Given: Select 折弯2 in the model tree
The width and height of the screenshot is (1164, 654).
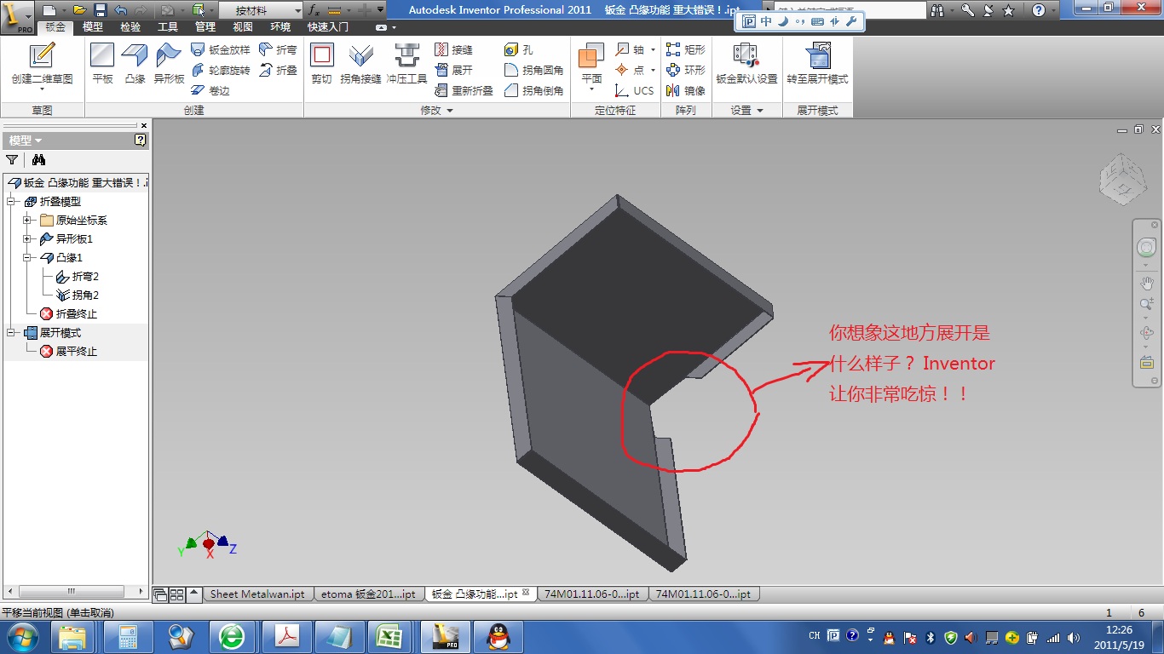Looking at the screenshot, I should coord(78,277).
